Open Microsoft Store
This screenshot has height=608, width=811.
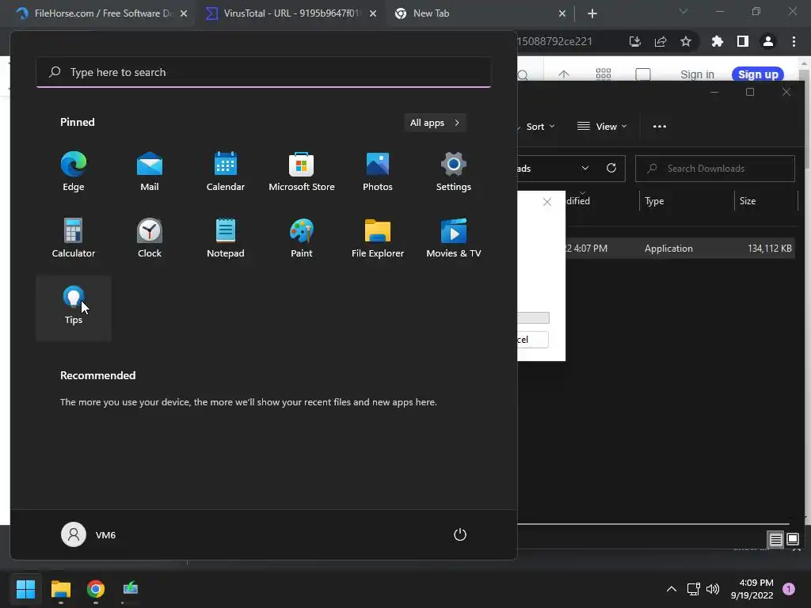point(302,172)
